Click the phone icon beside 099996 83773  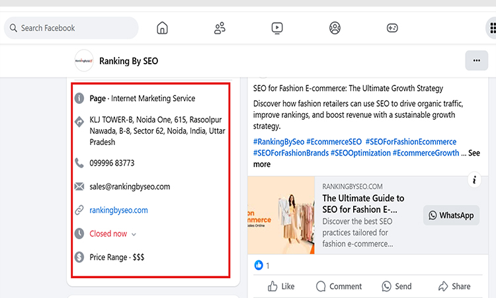79,163
